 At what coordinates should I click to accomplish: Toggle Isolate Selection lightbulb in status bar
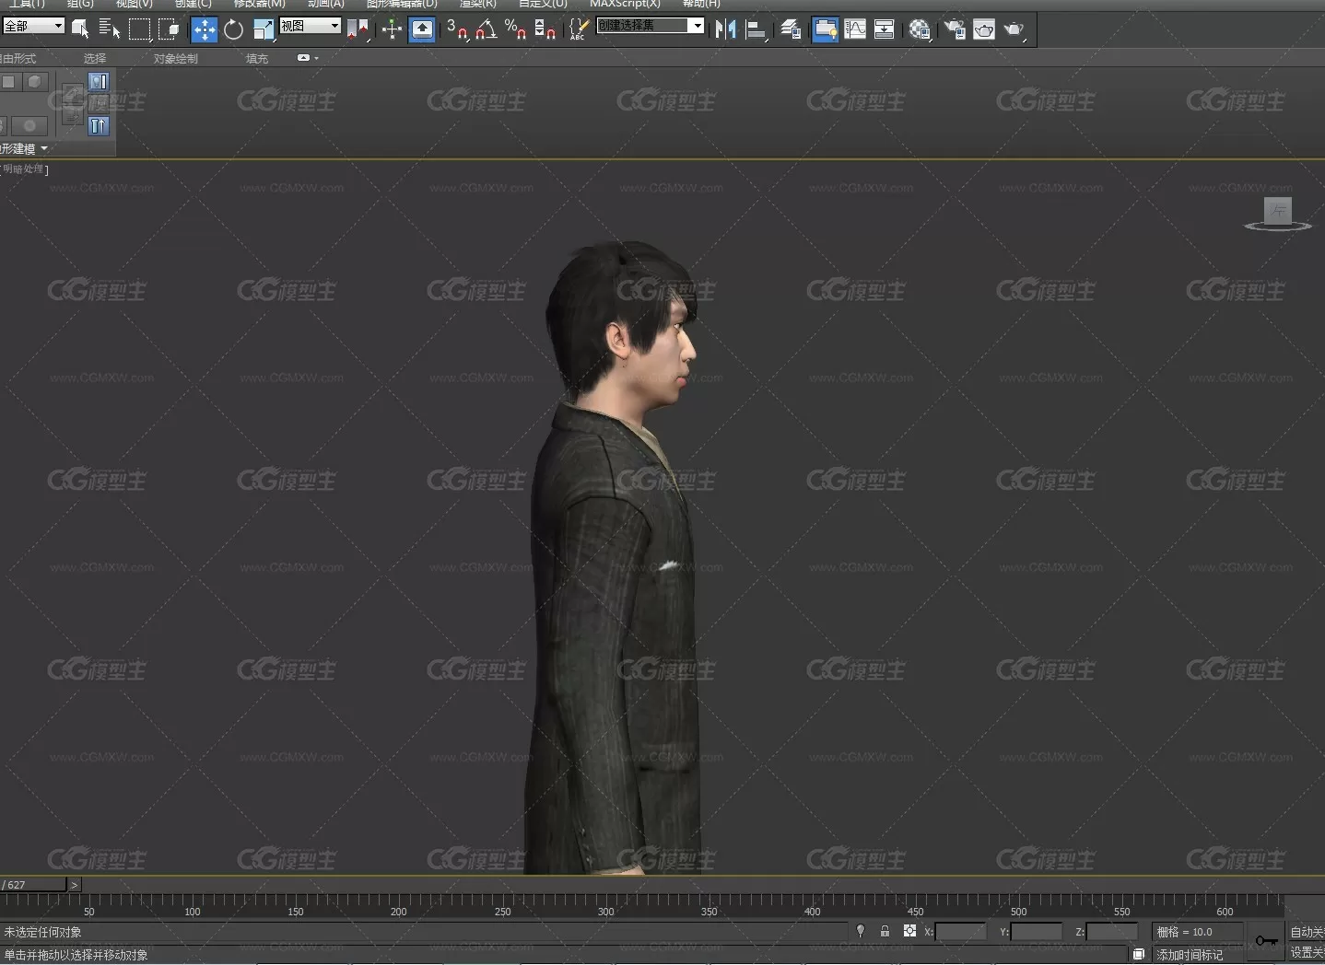click(861, 931)
